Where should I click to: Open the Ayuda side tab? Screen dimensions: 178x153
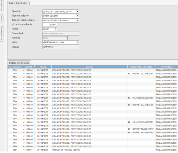[2, 18]
